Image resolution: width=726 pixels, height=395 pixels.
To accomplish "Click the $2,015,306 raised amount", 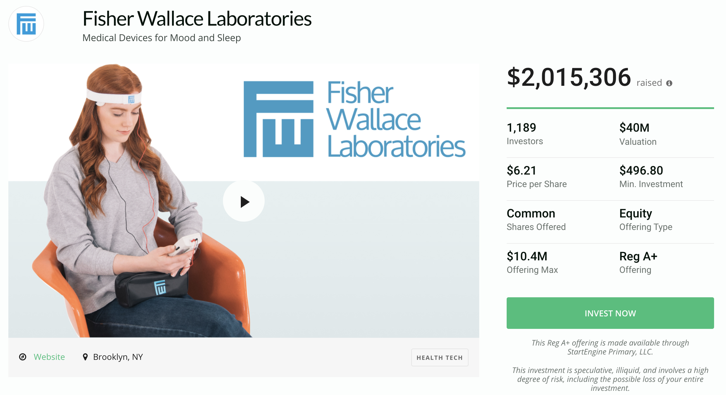I will coord(569,77).
